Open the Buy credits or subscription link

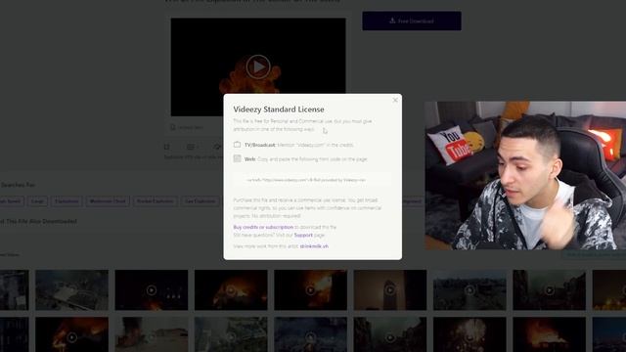(263, 227)
